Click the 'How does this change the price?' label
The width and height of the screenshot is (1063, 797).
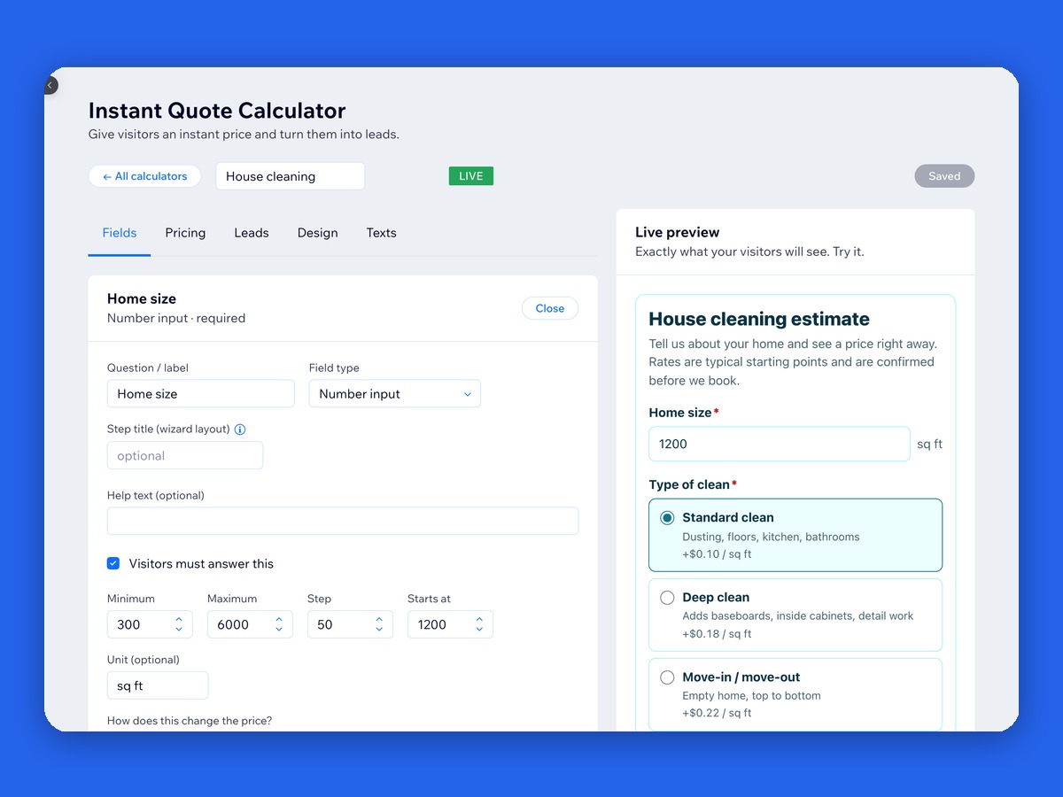tap(190, 721)
